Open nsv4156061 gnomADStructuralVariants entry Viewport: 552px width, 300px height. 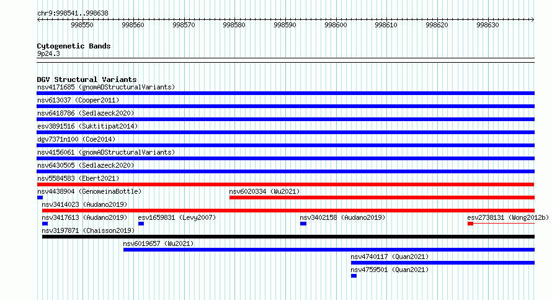point(106,152)
